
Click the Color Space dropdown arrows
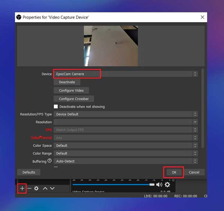(195, 146)
